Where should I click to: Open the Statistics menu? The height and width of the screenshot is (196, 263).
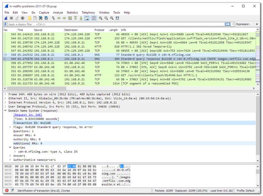coord(72,12)
